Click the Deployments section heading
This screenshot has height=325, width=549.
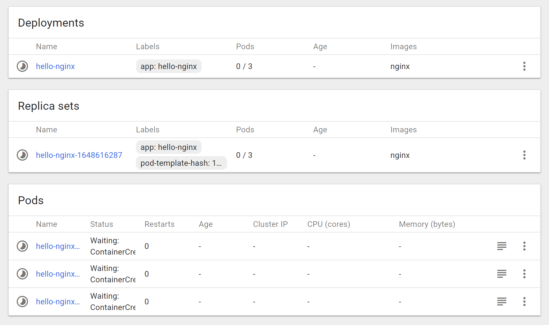[x=51, y=23]
